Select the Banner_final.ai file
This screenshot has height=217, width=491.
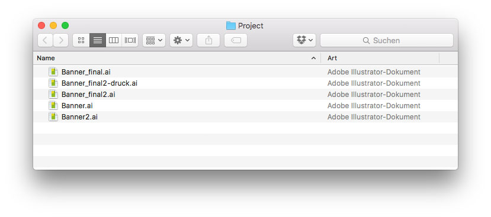coord(245,72)
